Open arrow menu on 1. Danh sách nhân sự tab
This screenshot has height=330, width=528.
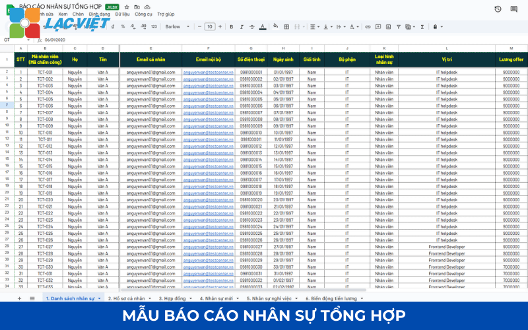(x=100, y=299)
